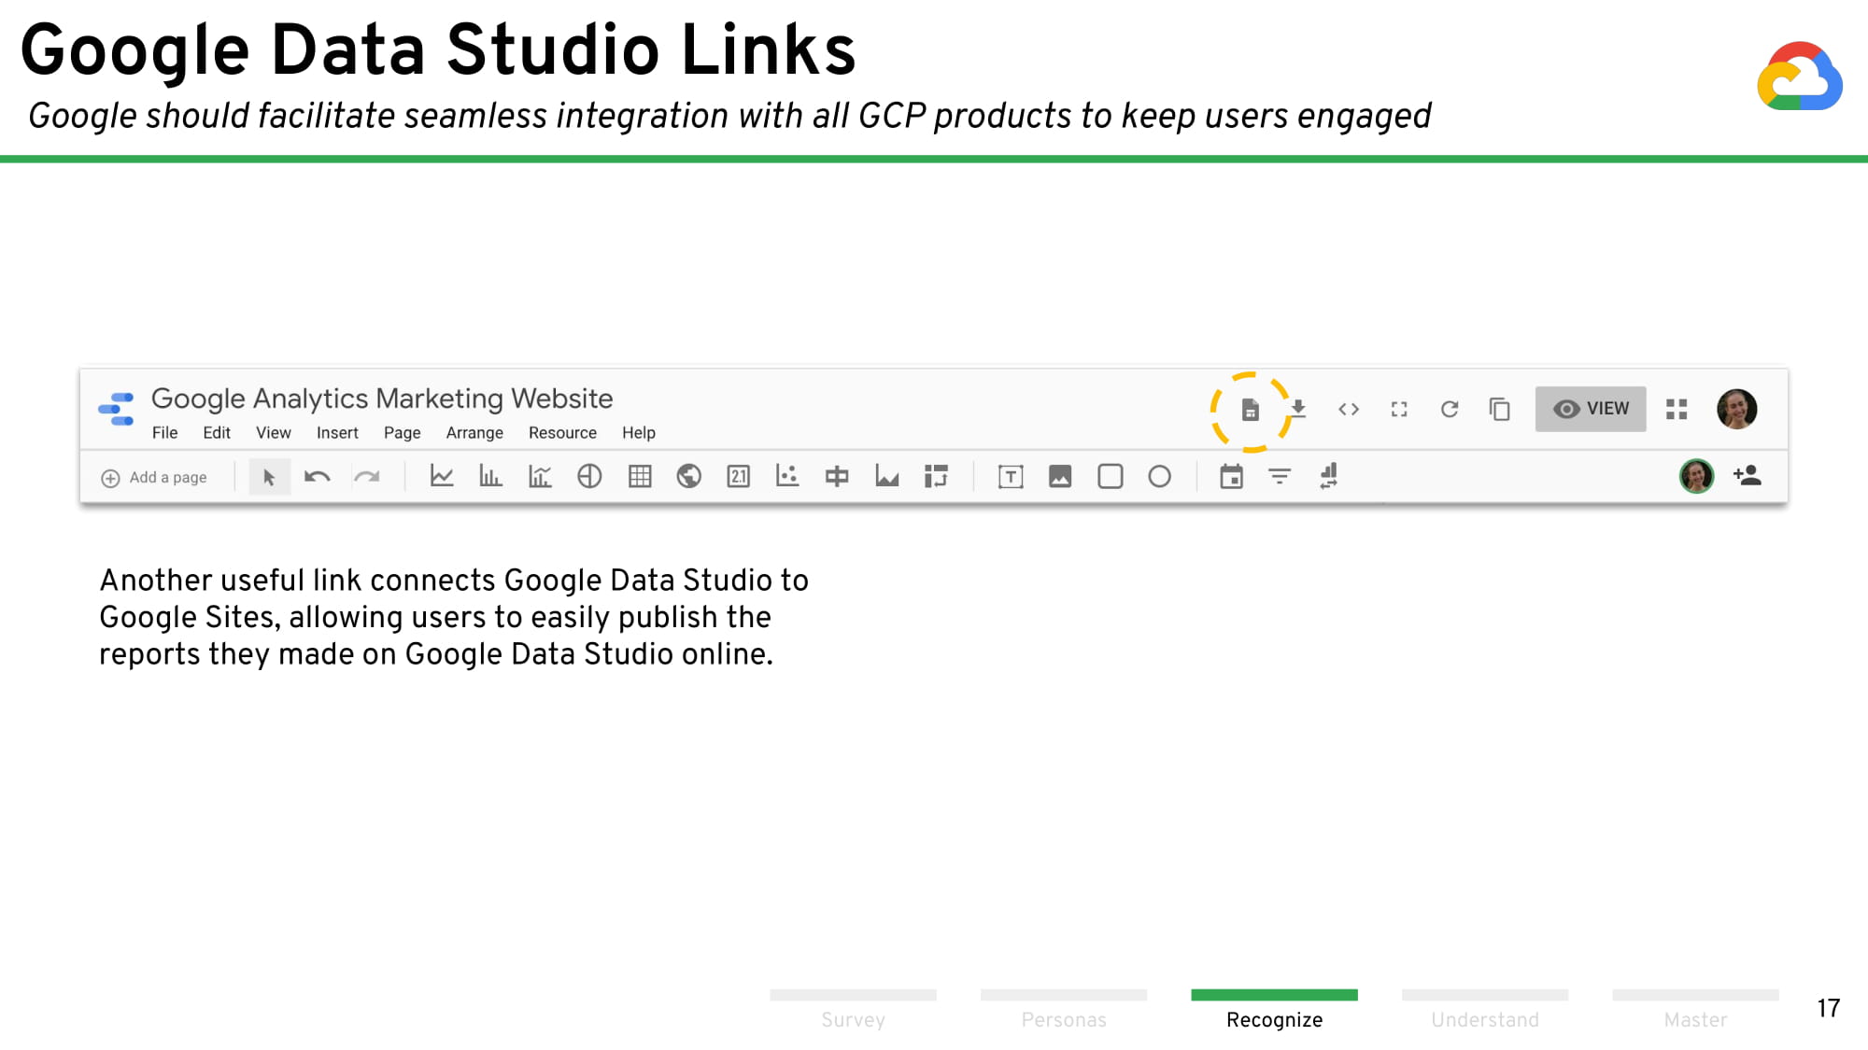The width and height of the screenshot is (1868, 1050).
Task: Open the Insert menu
Action: (337, 433)
